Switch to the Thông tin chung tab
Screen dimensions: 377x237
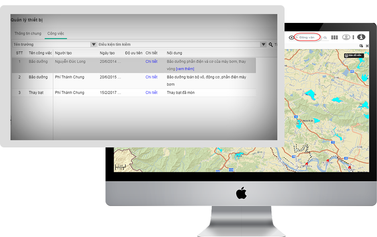(28, 34)
